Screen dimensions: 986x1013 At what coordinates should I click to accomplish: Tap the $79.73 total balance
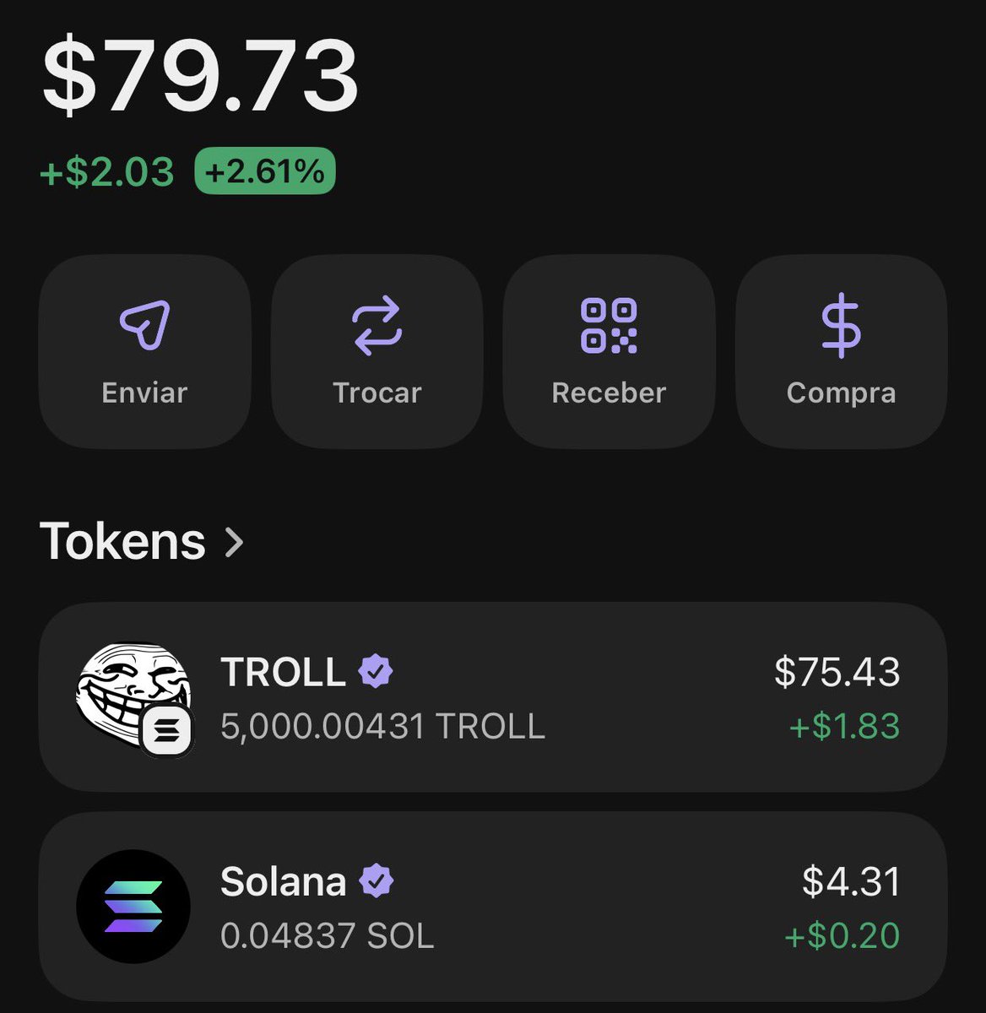(201, 76)
